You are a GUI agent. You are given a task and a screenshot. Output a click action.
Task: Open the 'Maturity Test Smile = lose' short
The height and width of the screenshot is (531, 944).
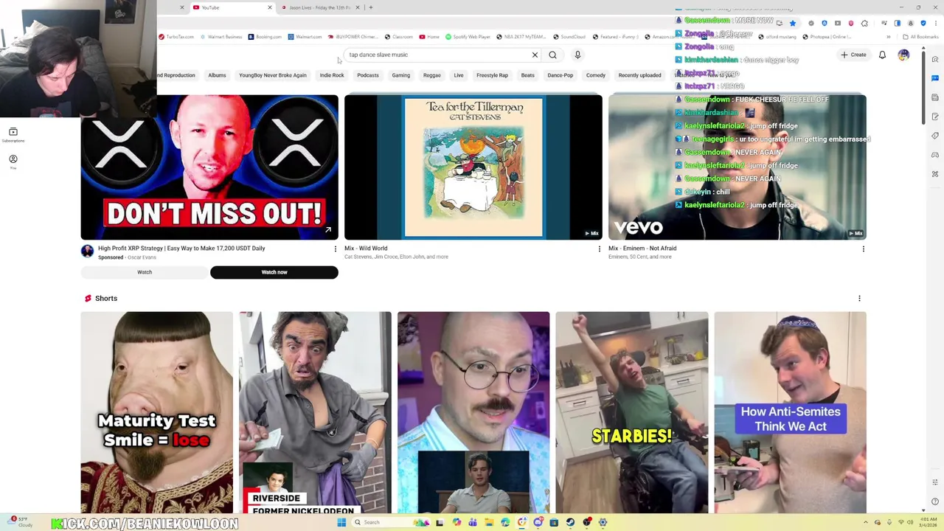(157, 412)
